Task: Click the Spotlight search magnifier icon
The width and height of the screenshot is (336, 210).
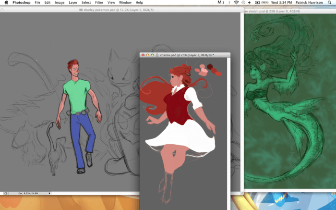Action: coord(330,3)
